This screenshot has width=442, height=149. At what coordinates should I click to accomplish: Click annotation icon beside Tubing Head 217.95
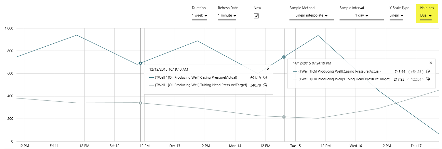click(428, 79)
